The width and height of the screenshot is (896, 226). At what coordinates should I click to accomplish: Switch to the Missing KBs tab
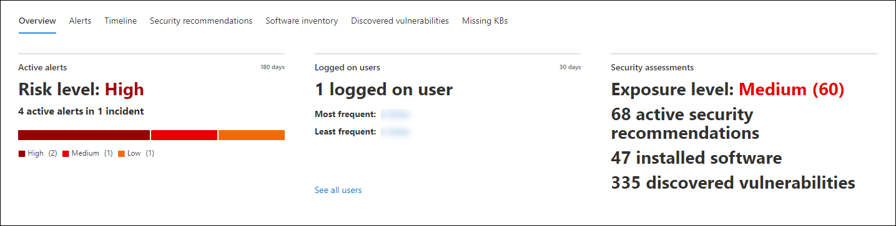[485, 21]
